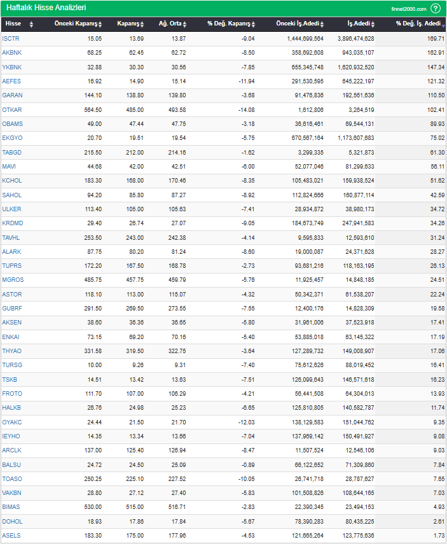Click sort arrows icon beside Hisse header
447x544 pixels.
(x=32, y=24)
